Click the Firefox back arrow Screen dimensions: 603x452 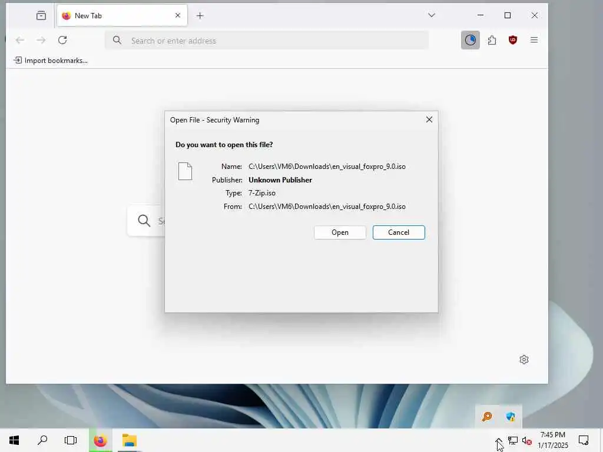pos(20,40)
